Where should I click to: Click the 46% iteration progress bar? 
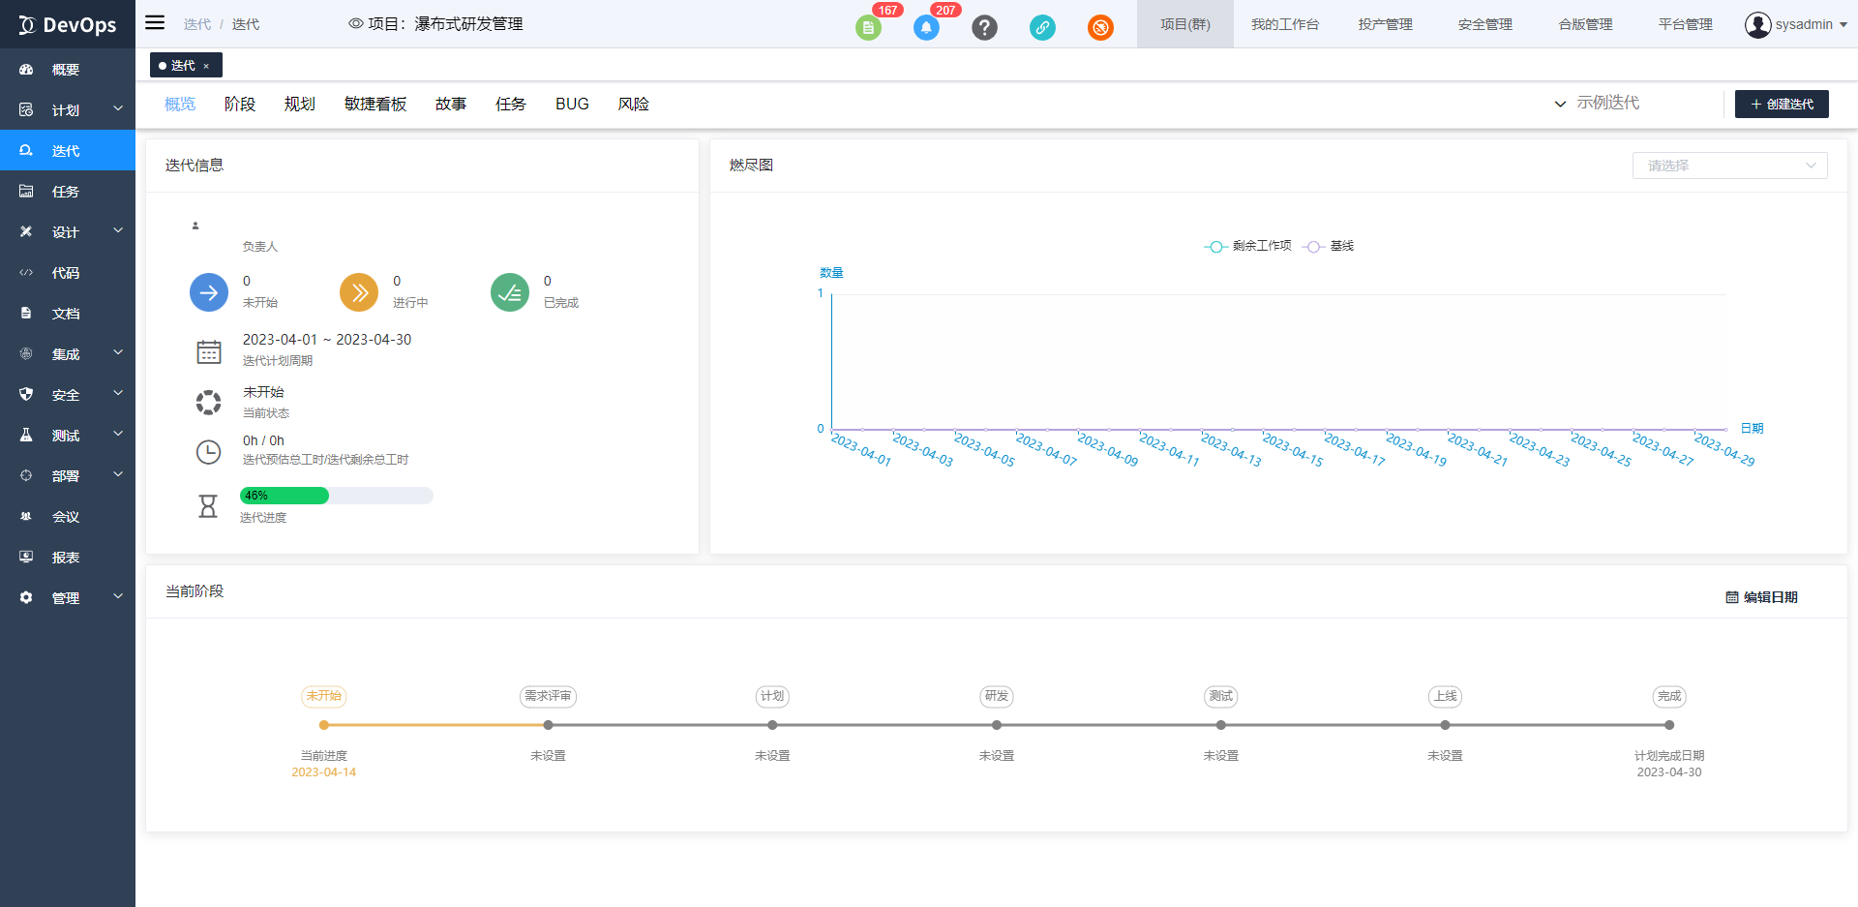point(336,496)
